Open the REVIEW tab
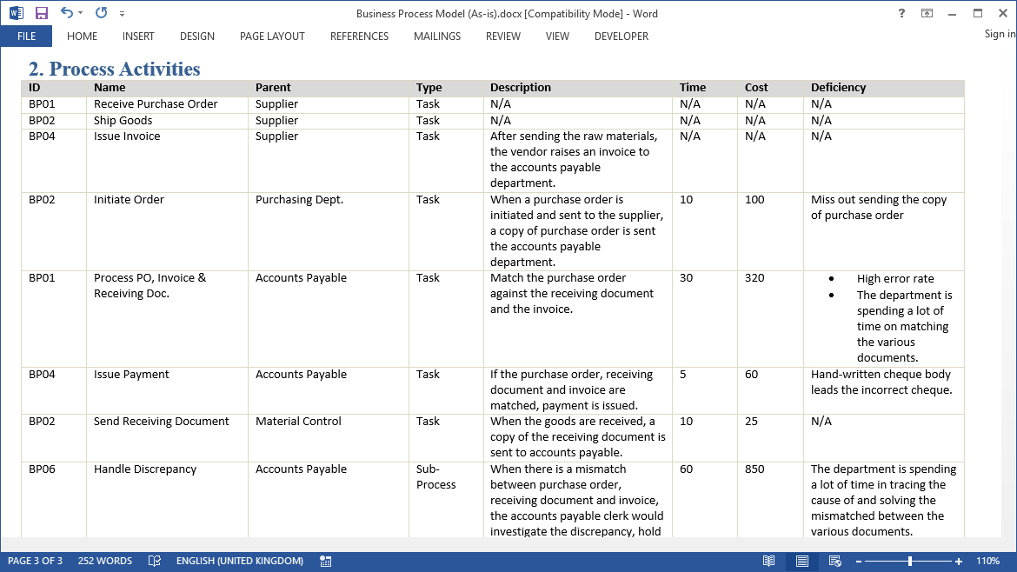1017x572 pixels. (503, 37)
